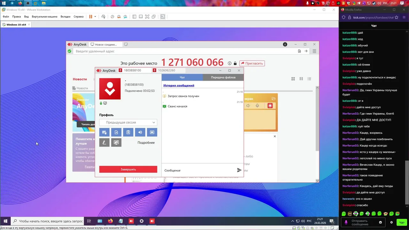Enter VMware full screen mode icon
Screen dimensions: 409x230
[x=147, y=17]
